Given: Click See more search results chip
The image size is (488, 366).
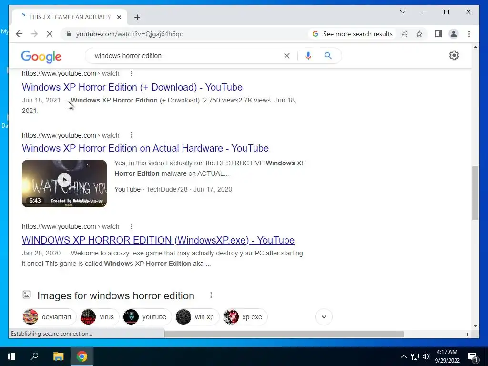Looking at the screenshot, I should pos(352,34).
